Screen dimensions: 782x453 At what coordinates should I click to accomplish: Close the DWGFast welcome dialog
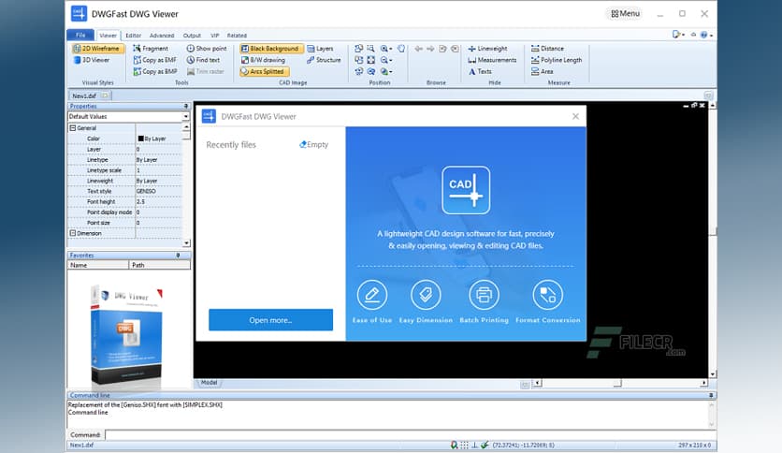[575, 116]
